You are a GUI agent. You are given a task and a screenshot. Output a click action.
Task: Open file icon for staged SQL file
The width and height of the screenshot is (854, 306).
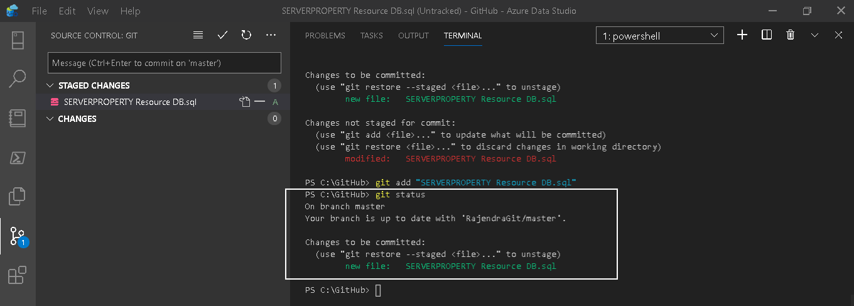(244, 102)
